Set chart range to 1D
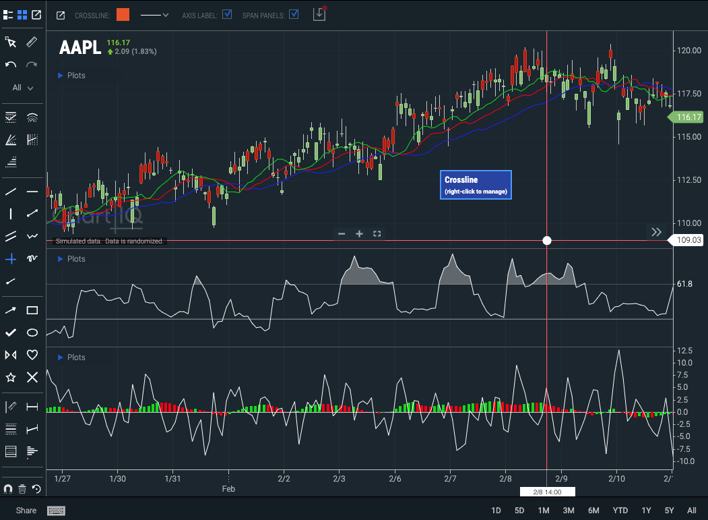The image size is (708, 520). coord(496,511)
